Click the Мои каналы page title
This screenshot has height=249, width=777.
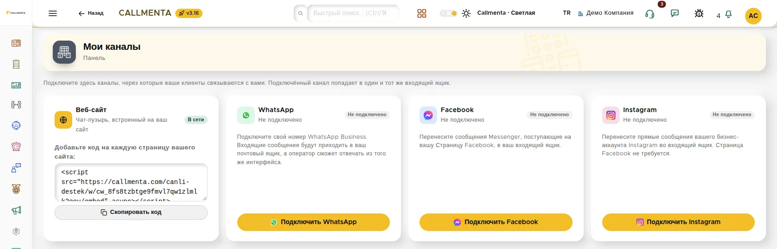[112, 47]
